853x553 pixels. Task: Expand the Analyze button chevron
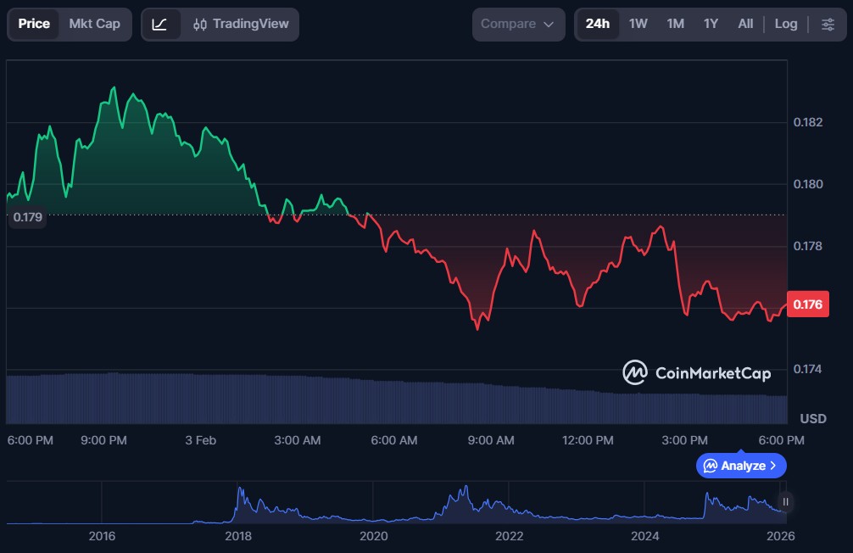pos(772,466)
